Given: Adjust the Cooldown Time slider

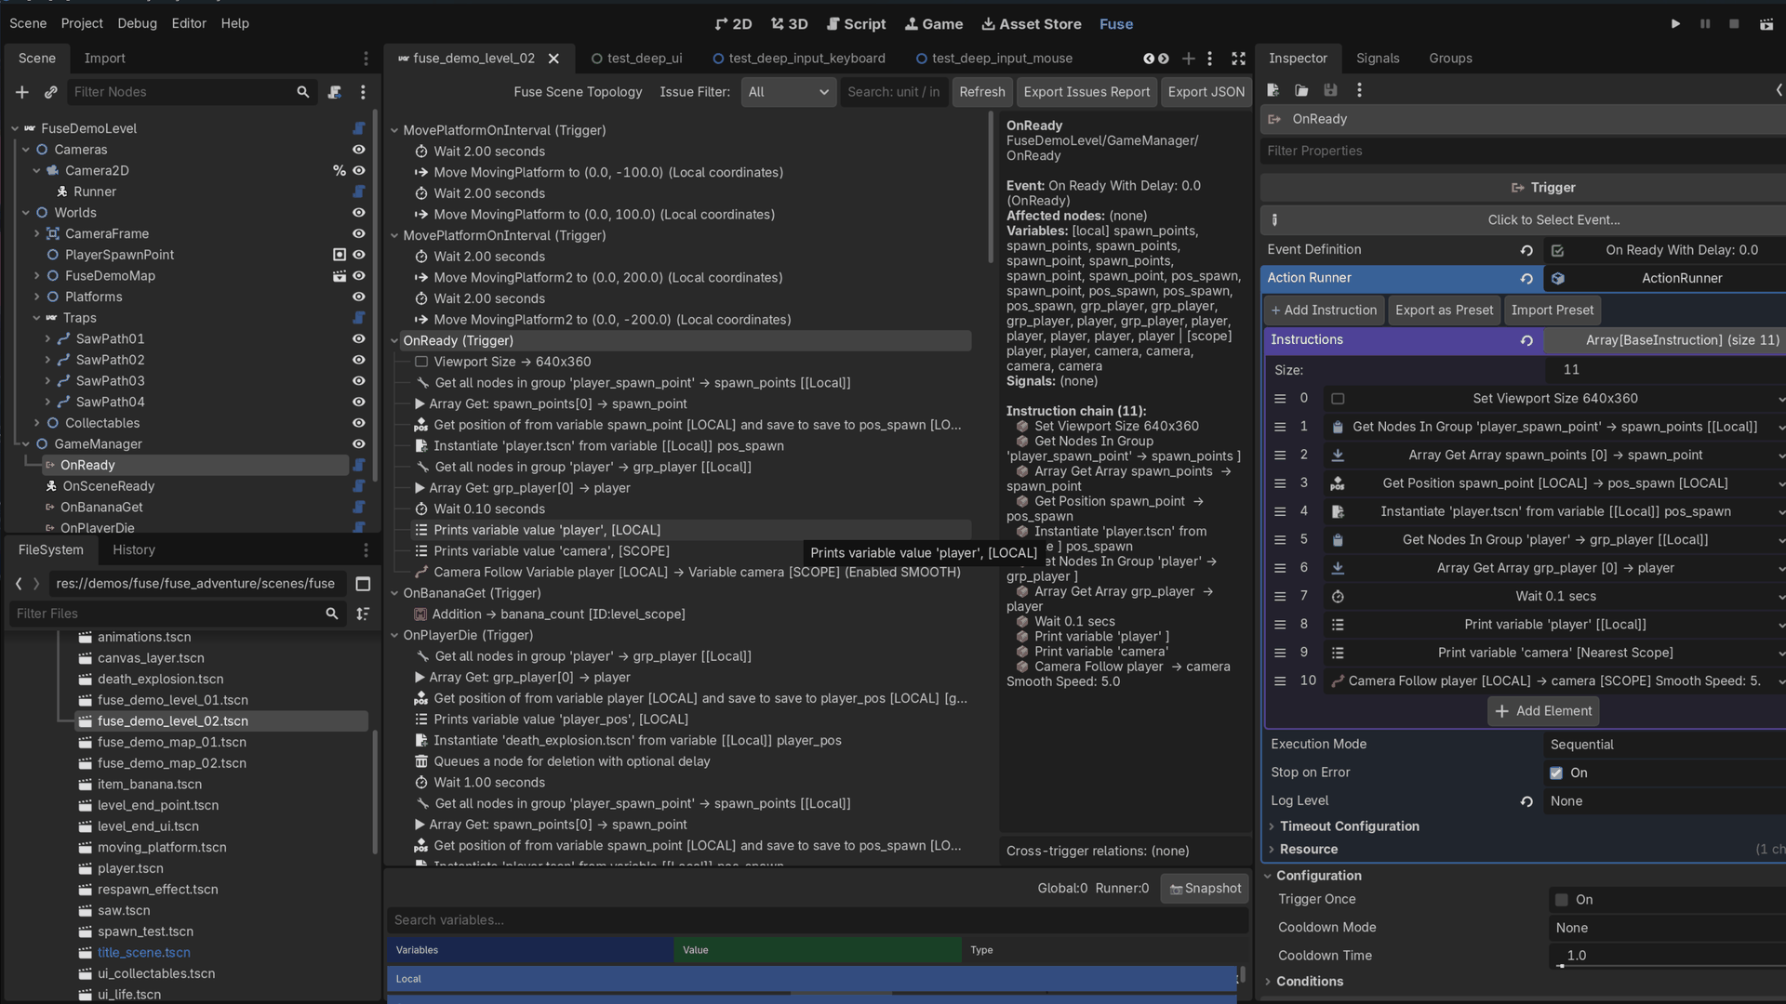Looking at the screenshot, I should (1561, 966).
